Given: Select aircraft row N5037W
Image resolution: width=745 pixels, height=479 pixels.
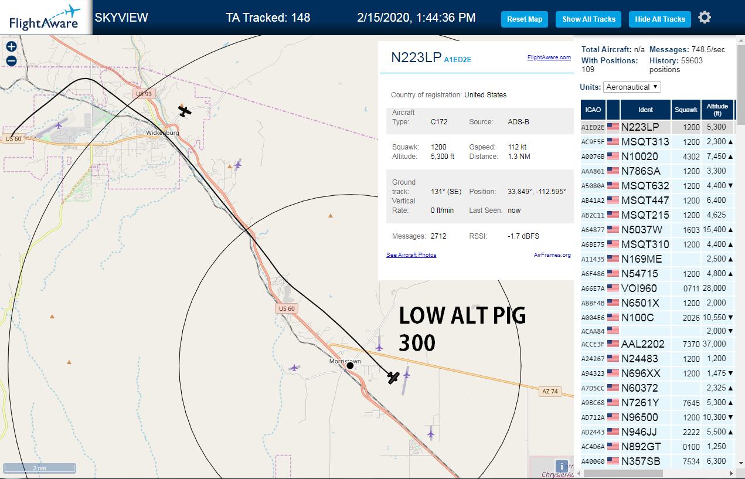Looking at the screenshot, I should pyautogui.click(x=657, y=229).
